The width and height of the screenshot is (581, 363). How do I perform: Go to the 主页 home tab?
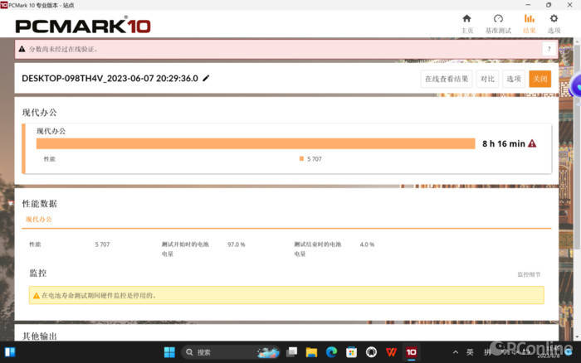[466, 24]
